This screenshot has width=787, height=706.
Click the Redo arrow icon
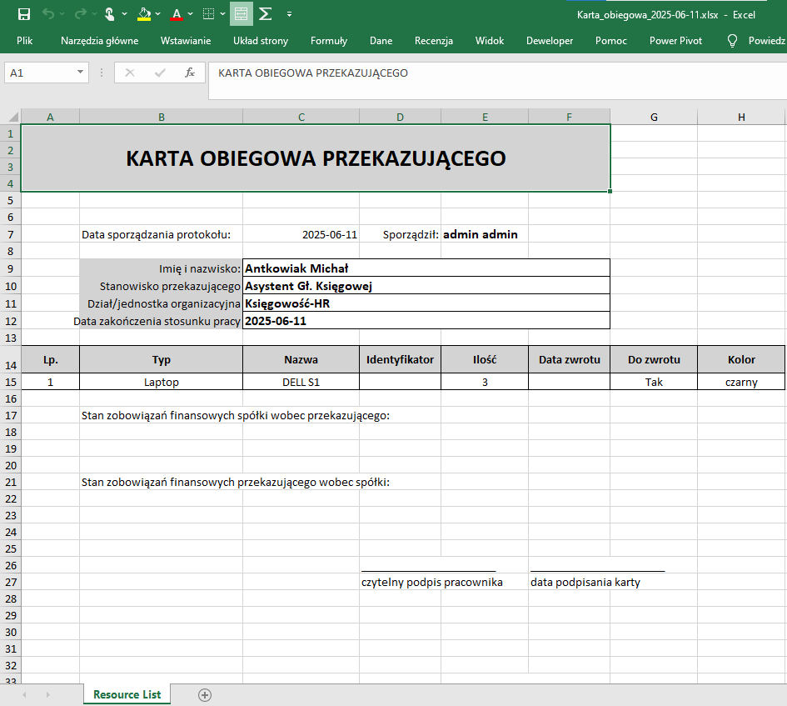80,14
